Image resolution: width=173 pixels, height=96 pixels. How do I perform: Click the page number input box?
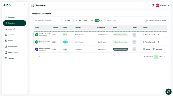point(36,57)
